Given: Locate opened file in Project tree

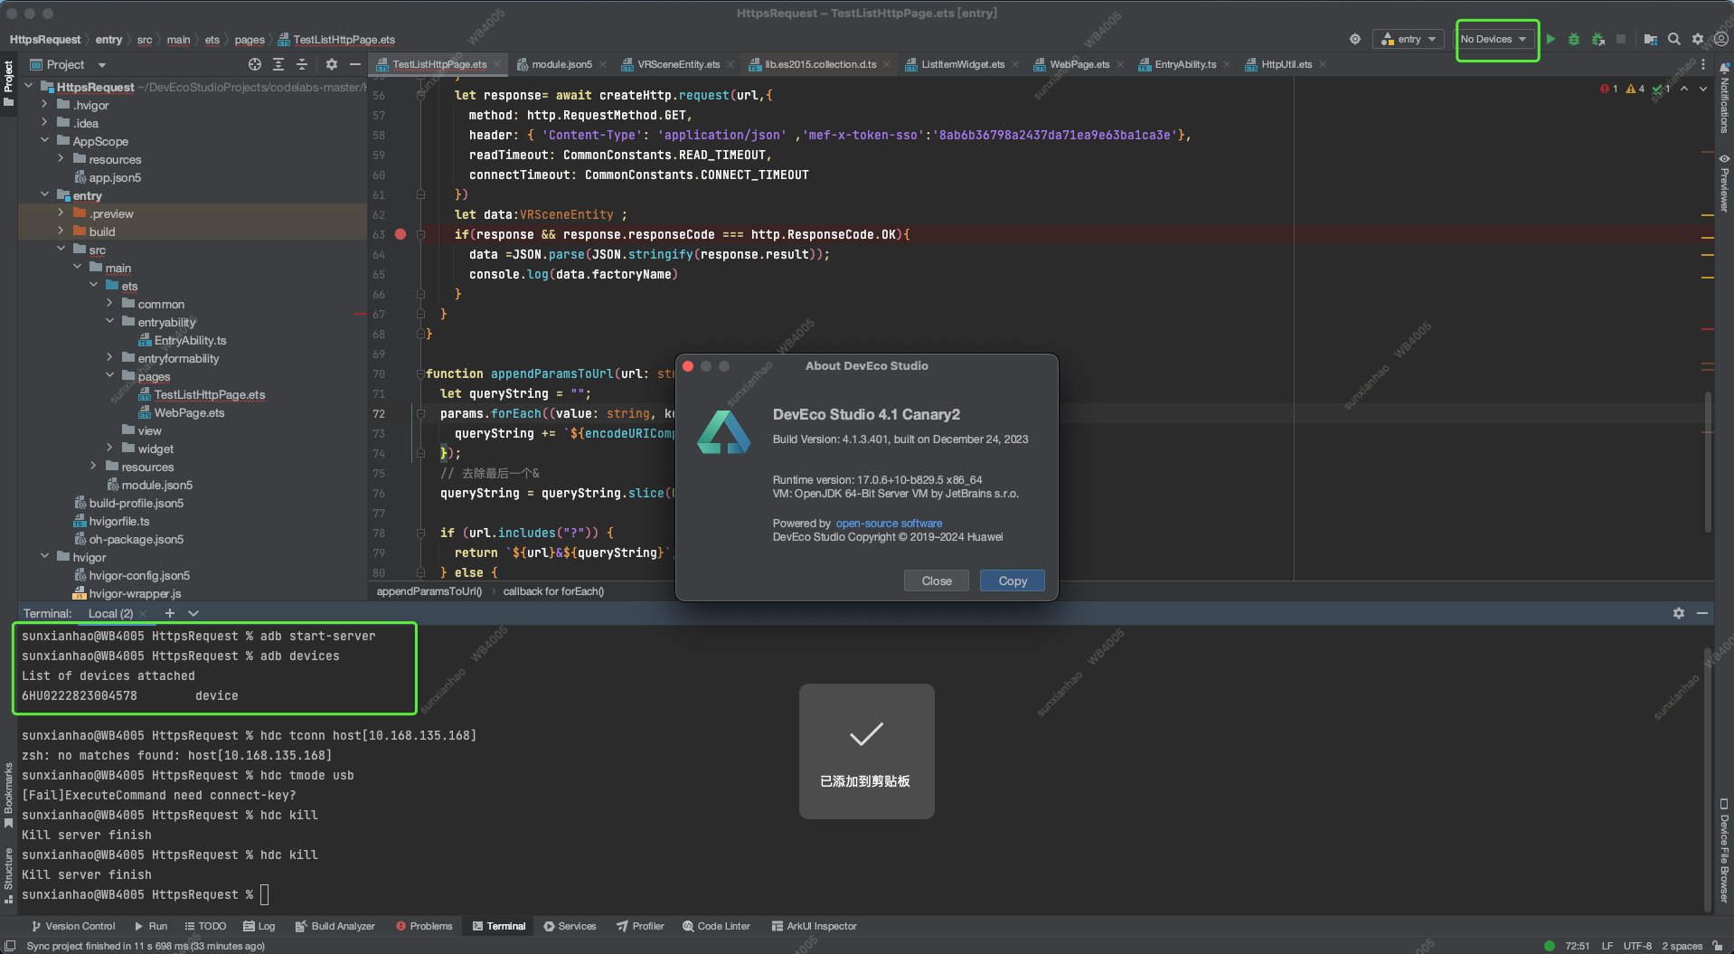Looking at the screenshot, I should click(255, 64).
